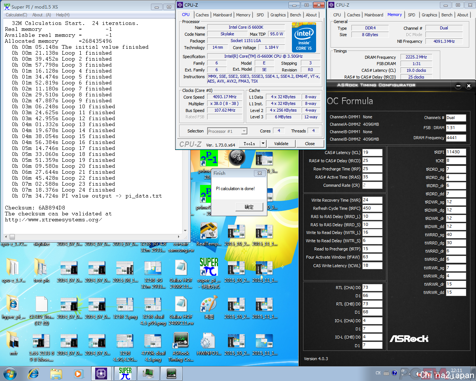Launch Windows Media Player from the taskbar

pos(78,373)
